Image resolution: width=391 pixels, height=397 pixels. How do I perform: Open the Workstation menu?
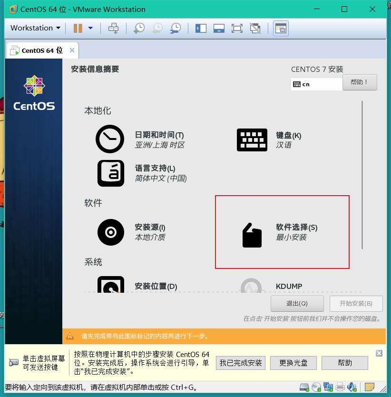[x=35, y=28]
